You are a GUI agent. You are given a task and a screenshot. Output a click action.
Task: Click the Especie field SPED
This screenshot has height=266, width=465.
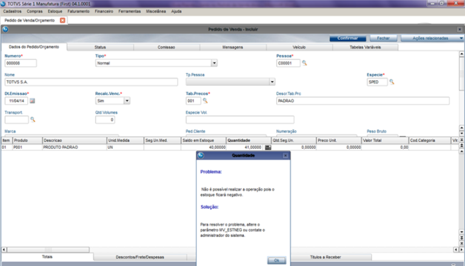coord(377,82)
